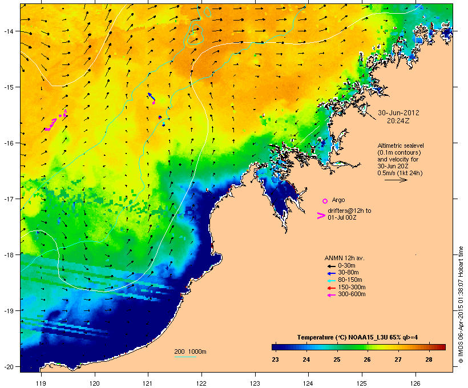Click the longitude axis label 120
Image resolution: width=468 pixels, height=388 pixels.
[95, 383]
